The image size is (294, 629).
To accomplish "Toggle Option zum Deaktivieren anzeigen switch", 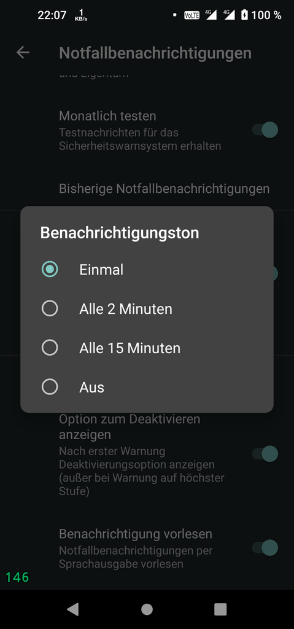I will tap(265, 454).
